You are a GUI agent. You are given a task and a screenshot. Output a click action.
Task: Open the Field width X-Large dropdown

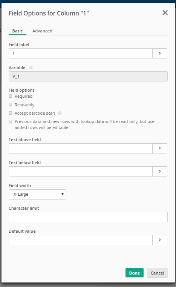click(38, 194)
